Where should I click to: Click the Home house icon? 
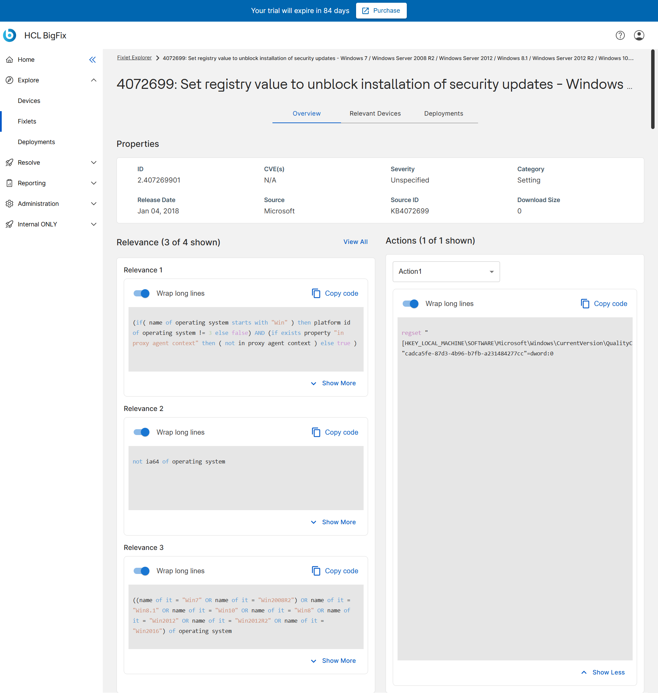[10, 60]
